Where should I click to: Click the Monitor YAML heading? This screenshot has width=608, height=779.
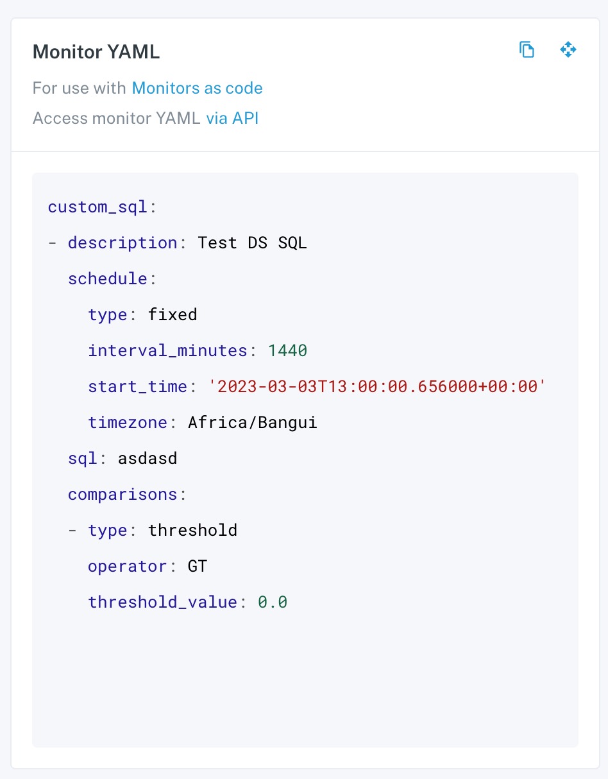96,52
